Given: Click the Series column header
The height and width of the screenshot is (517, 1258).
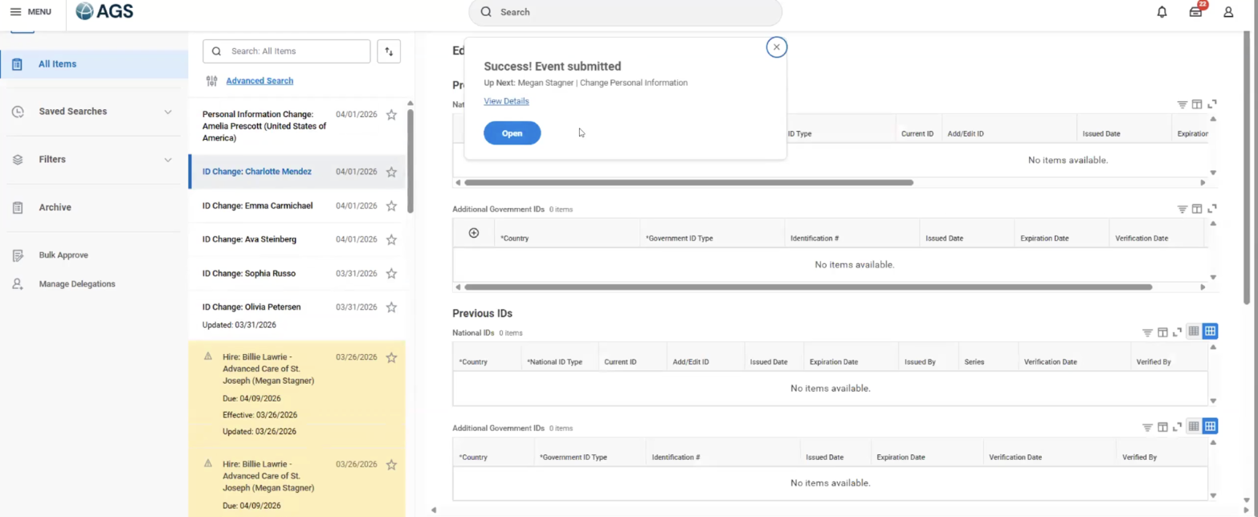Looking at the screenshot, I should (x=974, y=362).
